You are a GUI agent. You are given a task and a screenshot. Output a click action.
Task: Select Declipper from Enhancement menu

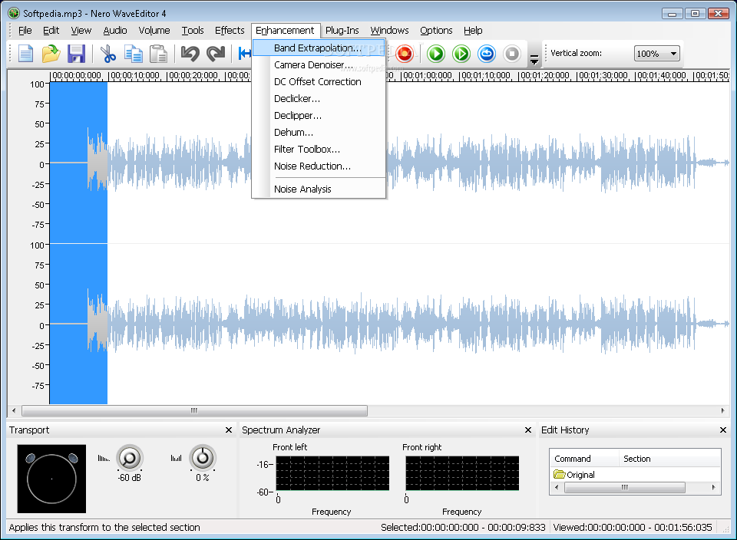click(x=319, y=116)
